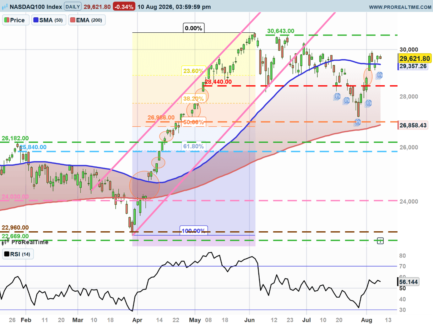
Task: Open the RSI (14) indicator legend
Action: [x=18, y=254]
